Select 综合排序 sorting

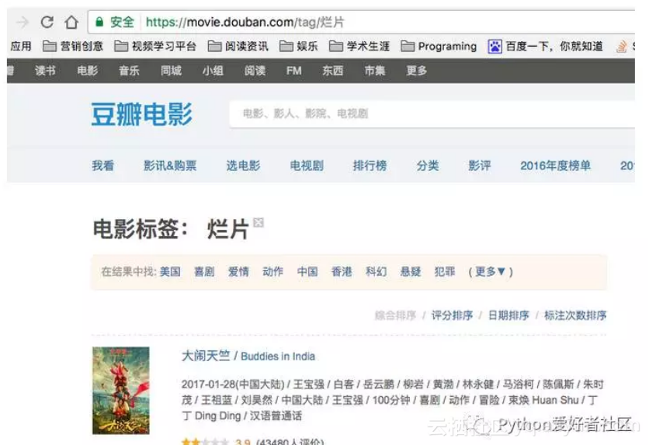tap(395, 315)
